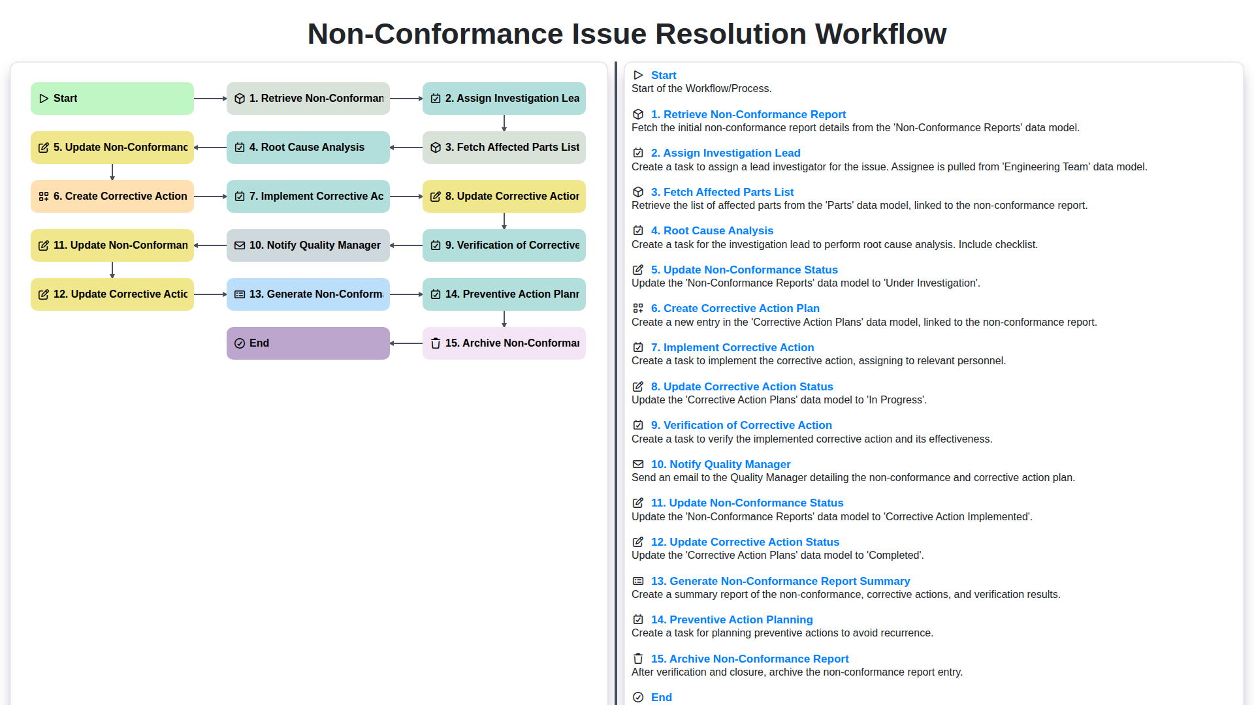The height and width of the screenshot is (705, 1254).
Task: Open the Verification of Corrective Action sidebar link
Action: (741, 425)
